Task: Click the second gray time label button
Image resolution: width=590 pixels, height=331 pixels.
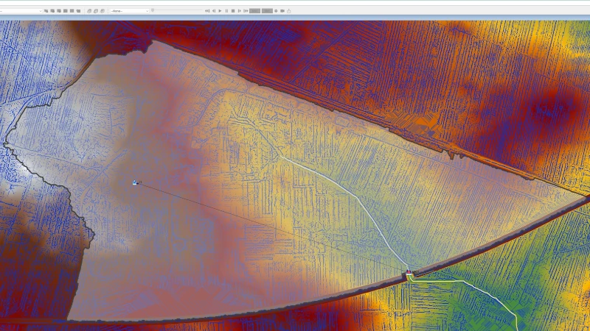Action: pyautogui.click(x=267, y=11)
